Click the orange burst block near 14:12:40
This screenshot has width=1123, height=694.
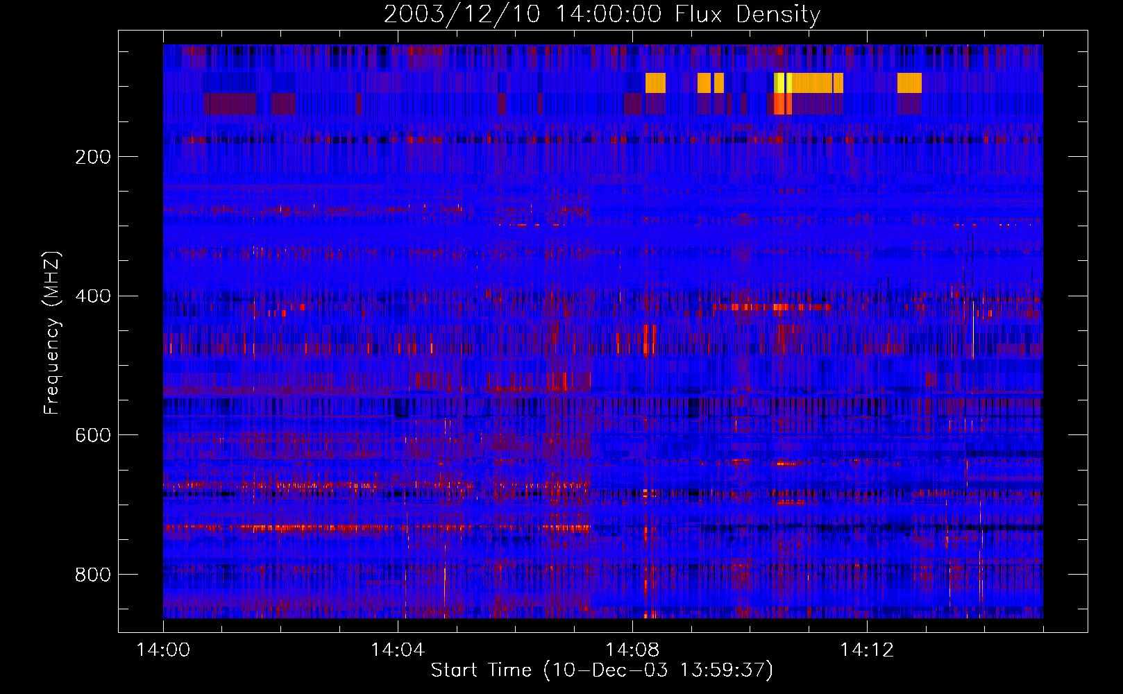pyautogui.click(x=909, y=83)
